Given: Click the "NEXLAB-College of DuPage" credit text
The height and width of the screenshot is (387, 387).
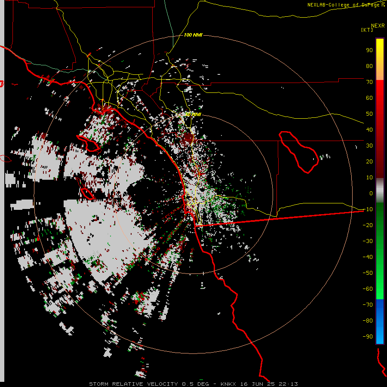Looking at the screenshot, I should pyautogui.click(x=344, y=5).
